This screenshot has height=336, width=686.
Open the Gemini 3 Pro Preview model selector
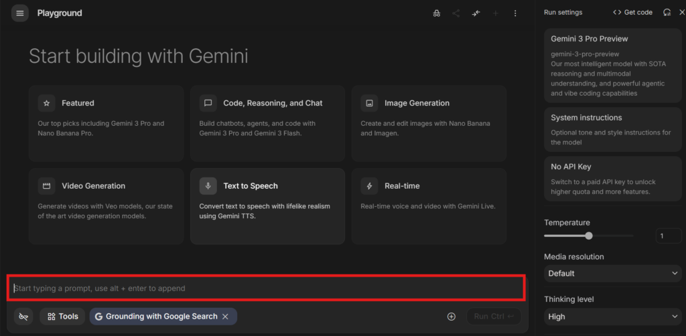[x=612, y=66]
